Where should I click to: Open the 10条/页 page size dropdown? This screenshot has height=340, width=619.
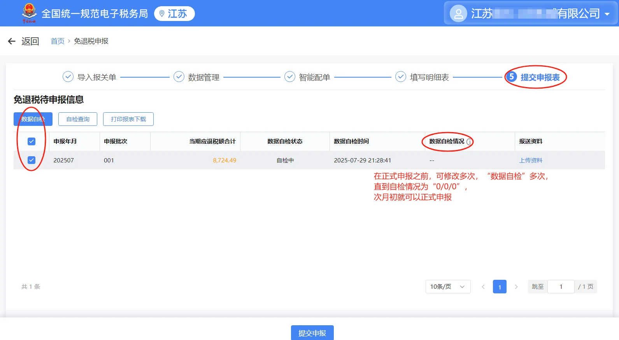pyautogui.click(x=448, y=287)
